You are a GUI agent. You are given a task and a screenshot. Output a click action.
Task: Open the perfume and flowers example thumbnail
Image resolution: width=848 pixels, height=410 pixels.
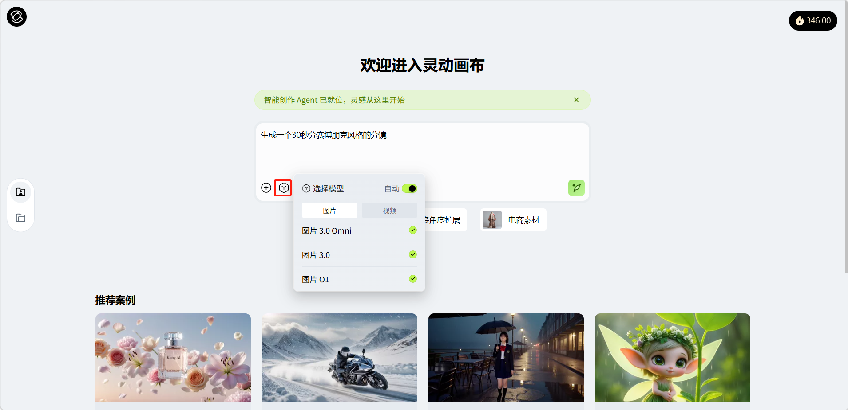(173, 357)
